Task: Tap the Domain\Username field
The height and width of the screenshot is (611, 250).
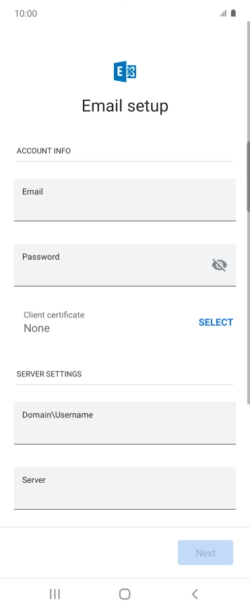Action: (125, 423)
